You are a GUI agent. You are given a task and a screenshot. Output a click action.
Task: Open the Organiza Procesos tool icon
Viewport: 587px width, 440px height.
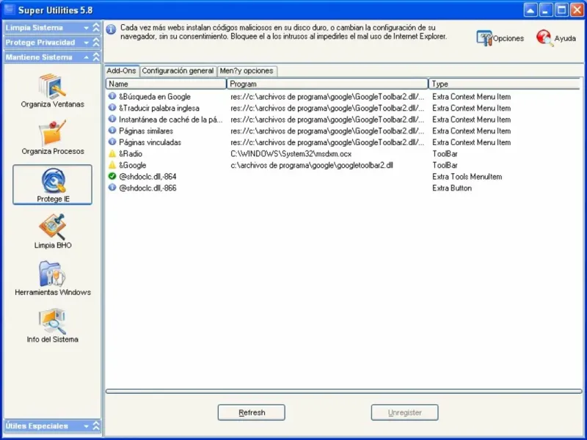coord(52,133)
